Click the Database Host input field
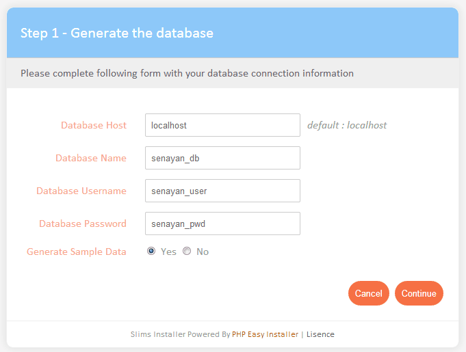 click(x=222, y=125)
